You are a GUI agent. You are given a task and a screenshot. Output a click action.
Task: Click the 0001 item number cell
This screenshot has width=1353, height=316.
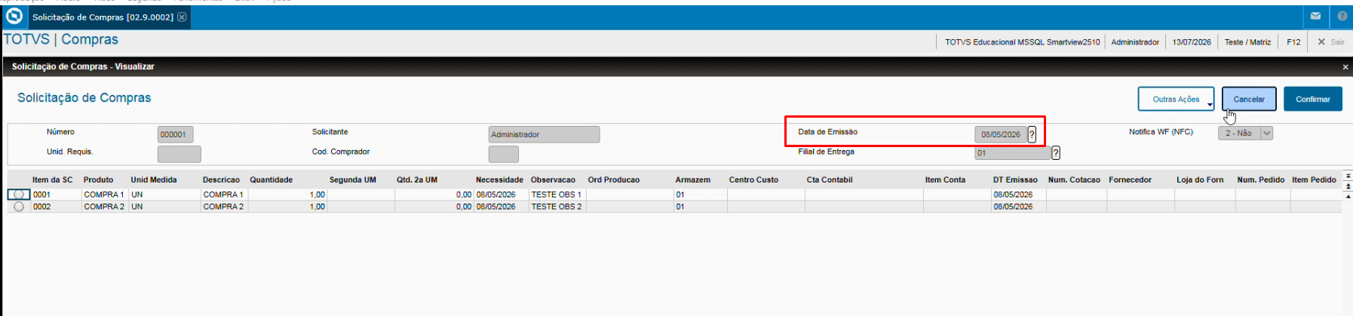56,195
